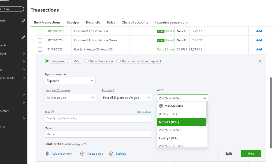Screen dimensions: 274x164
Task: Expand the 'ers & leads' sidebar item
Action: click(24, 78)
